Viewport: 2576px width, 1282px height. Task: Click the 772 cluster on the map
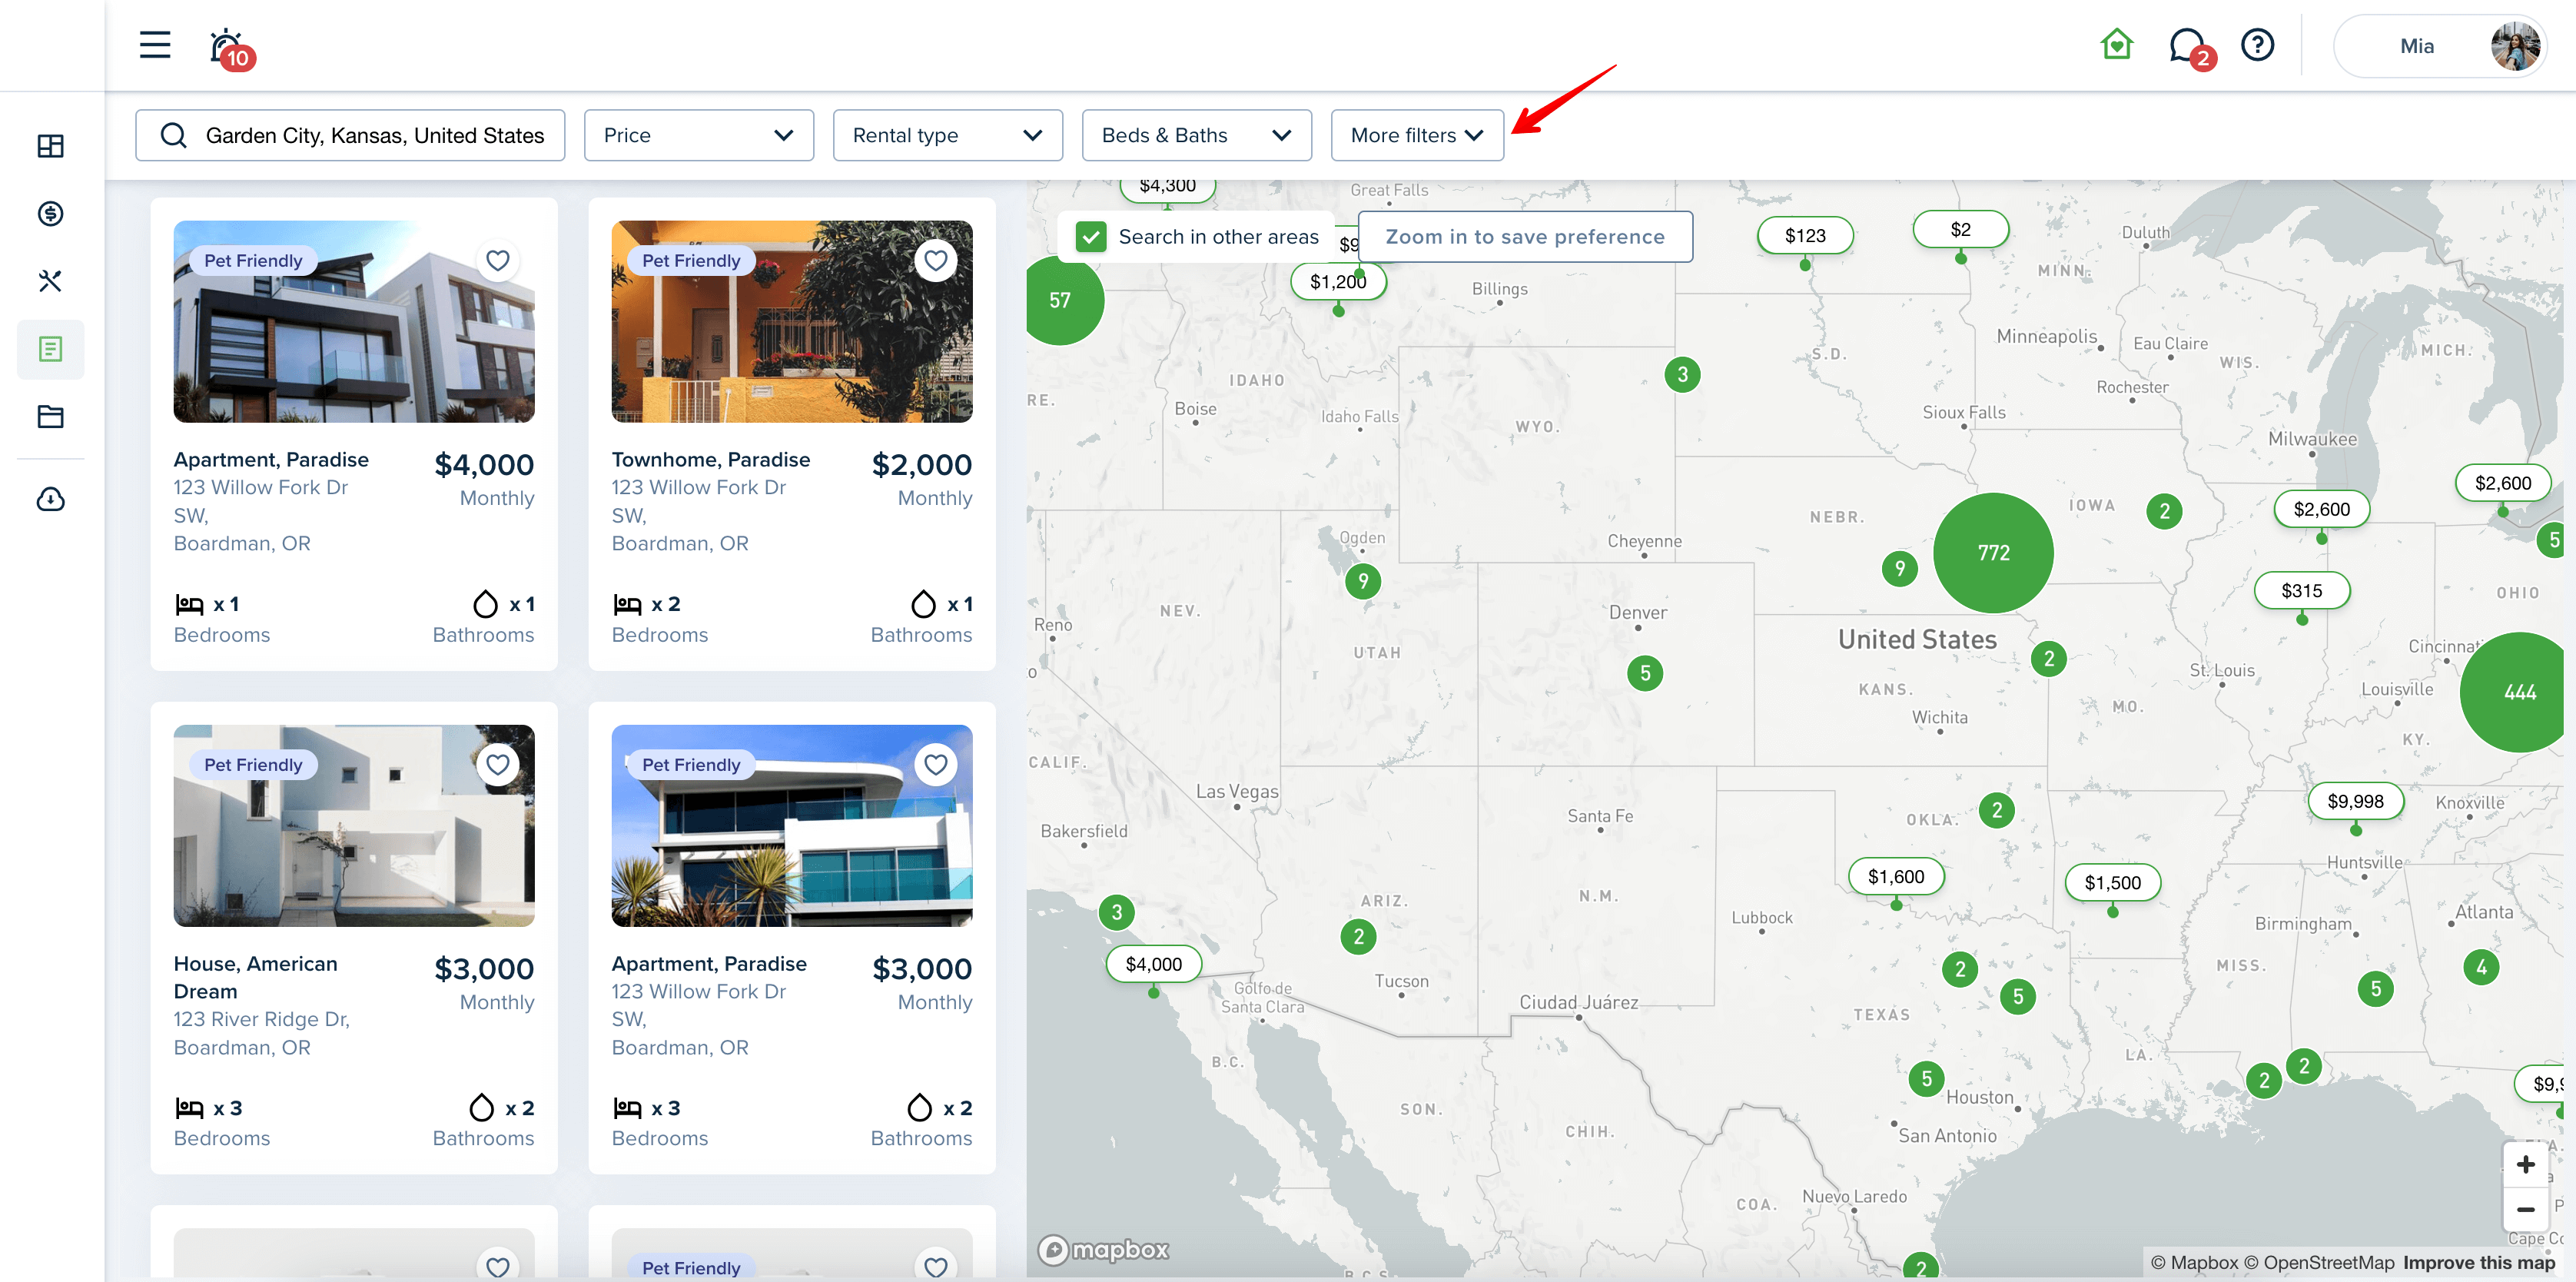tap(1993, 553)
